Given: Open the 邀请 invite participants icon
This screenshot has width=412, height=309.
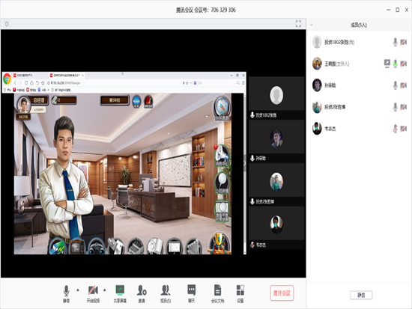Looking at the screenshot, I should pyautogui.click(x=142, y=294).
